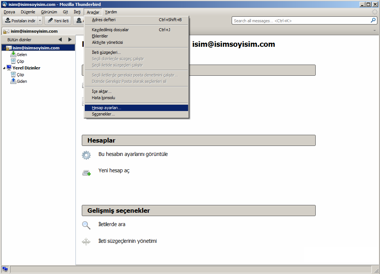Click the online status icon in status bar
Screen dimensions: 380x274
[x=5, y=269]
